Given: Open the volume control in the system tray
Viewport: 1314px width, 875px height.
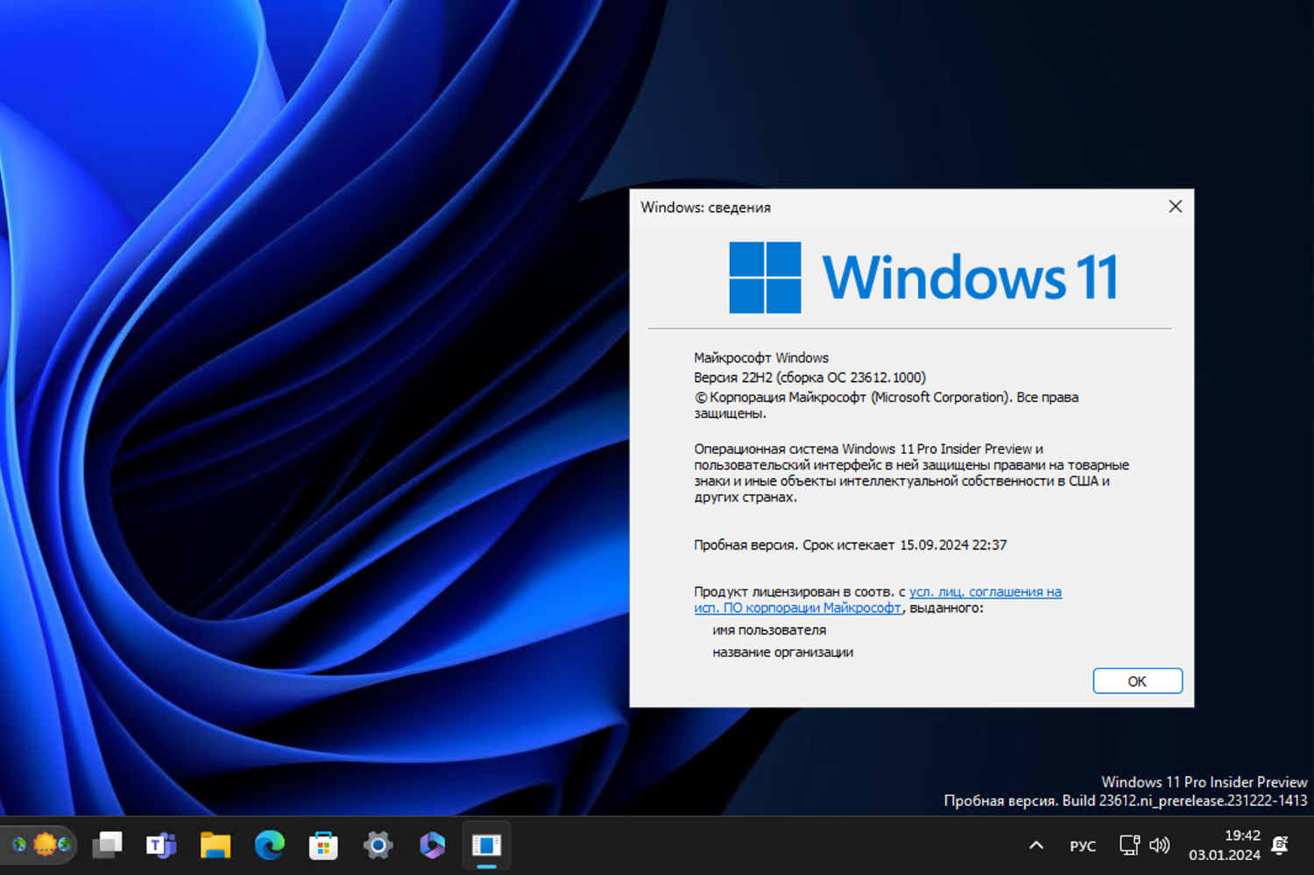Looking at the screenshot, I should click(x=1160, y=844).
